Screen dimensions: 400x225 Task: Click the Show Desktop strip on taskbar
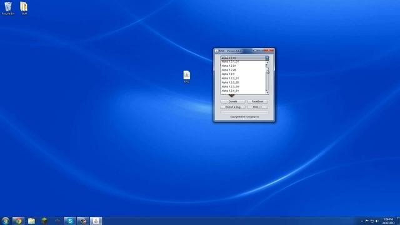(x=399, y=221)
